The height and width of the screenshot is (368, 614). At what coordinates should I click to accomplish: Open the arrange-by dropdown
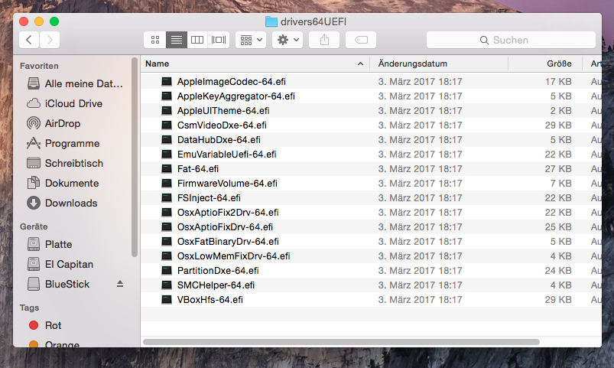click(251, 40)
